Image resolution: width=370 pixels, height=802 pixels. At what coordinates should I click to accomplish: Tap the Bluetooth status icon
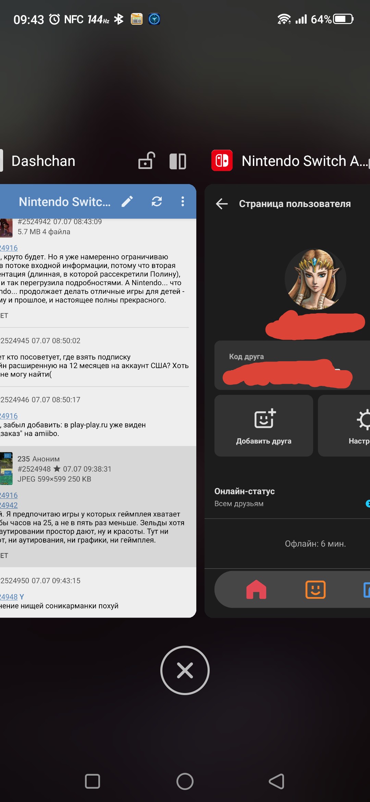(x=119, y=19)
